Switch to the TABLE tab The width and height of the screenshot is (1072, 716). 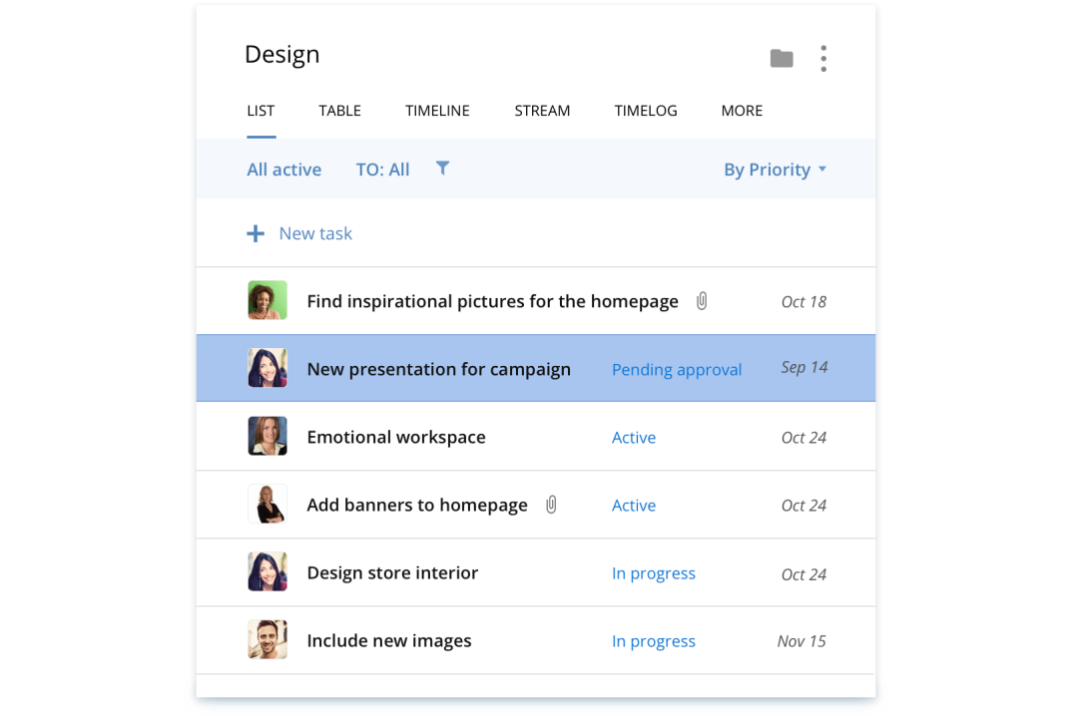pos(339,111)
